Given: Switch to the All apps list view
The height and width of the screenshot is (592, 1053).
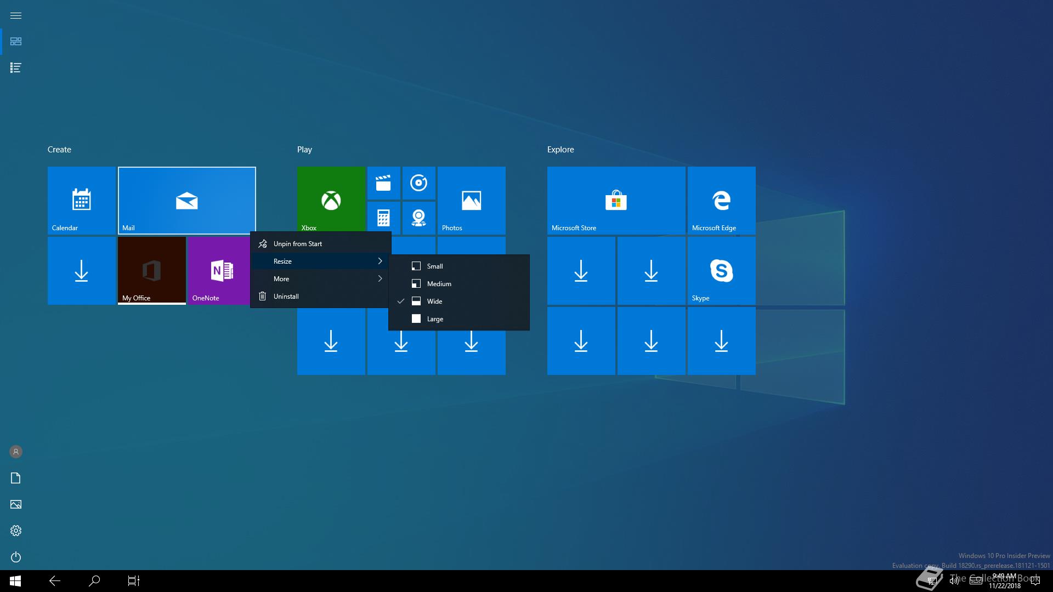Looking at the screenshot, I should click(x=16, y=68).
